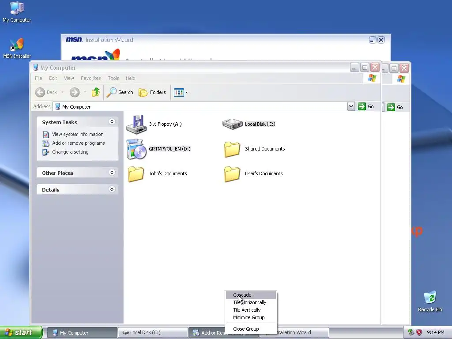The image size is (452, 339).
Task: Open the Help menu
Action: (130, 78)
